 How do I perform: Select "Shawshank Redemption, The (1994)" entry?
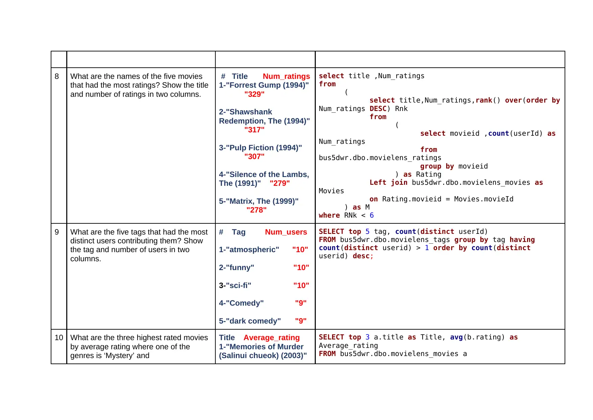pos(264,116)
